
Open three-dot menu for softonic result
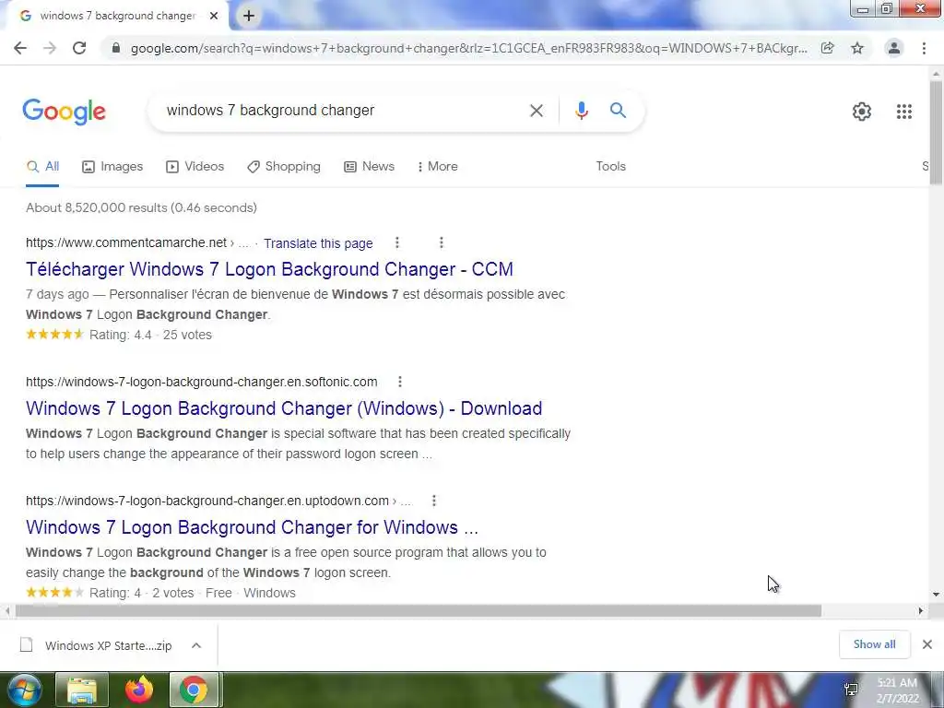tap(400, 382)
